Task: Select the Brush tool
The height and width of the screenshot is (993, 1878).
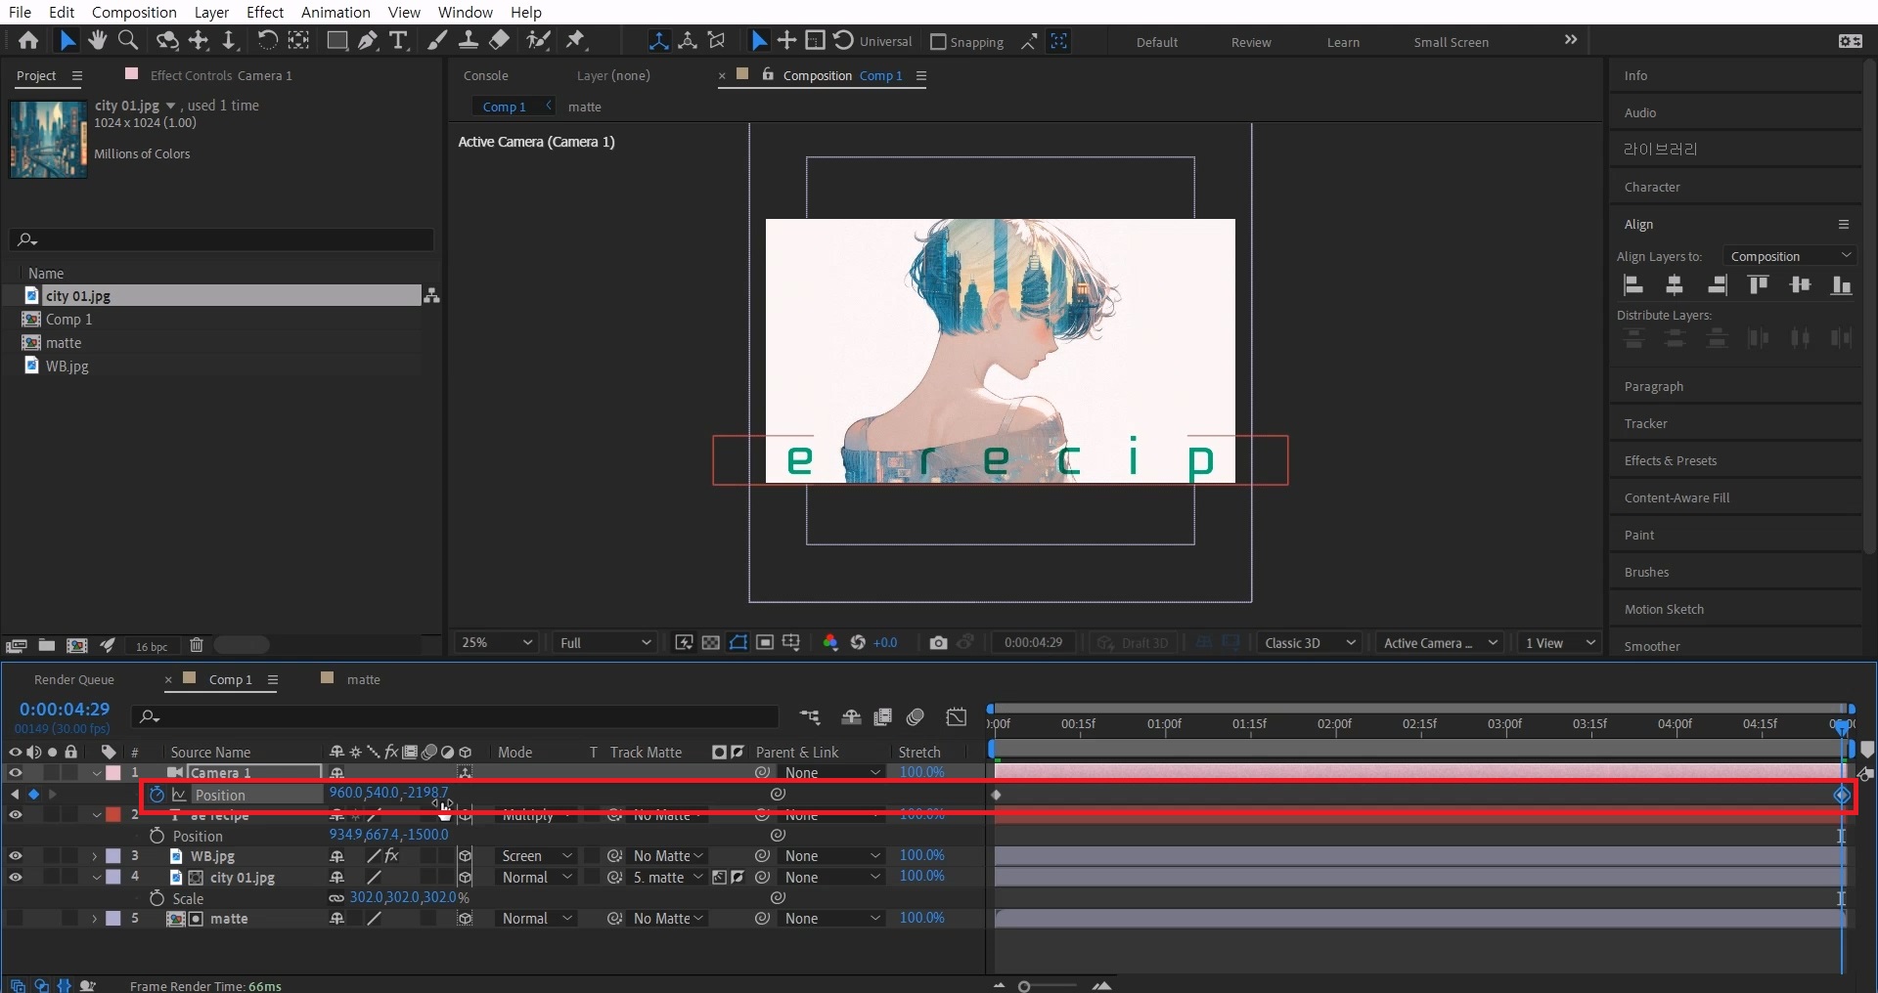Action: coord(438,40)
